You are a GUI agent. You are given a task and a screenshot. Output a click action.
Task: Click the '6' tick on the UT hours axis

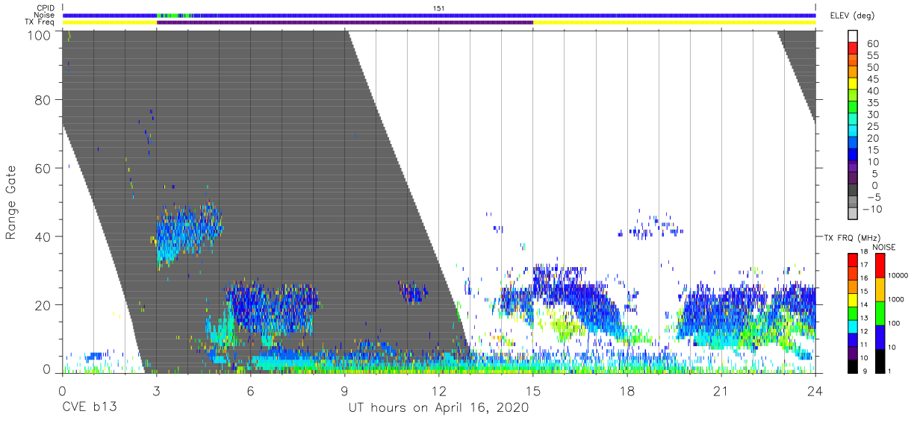pos(250,392)
